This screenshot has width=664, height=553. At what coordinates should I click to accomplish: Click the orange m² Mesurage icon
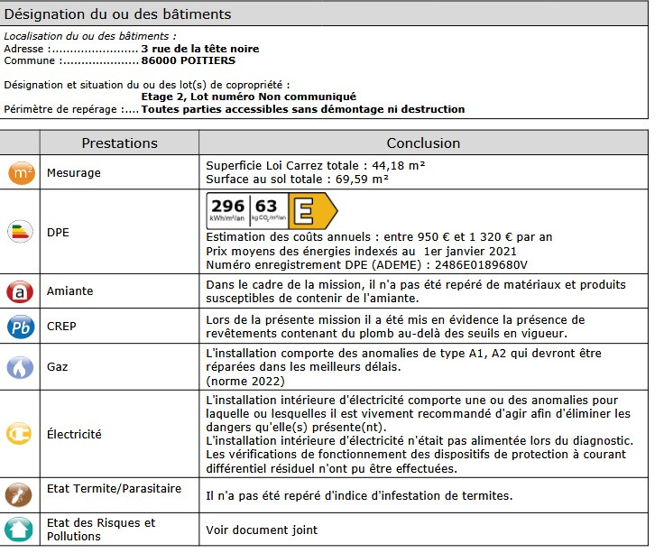(21, 173)
